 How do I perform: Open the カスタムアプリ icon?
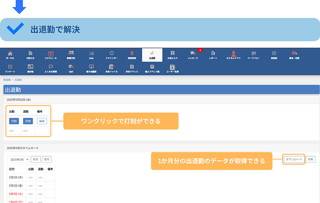click(234, 54)
